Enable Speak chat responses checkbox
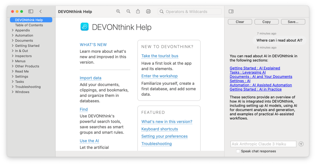316x165 pixels. 238,151
